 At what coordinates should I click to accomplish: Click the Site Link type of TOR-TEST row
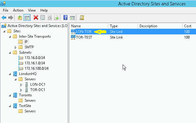pos(116,37)
